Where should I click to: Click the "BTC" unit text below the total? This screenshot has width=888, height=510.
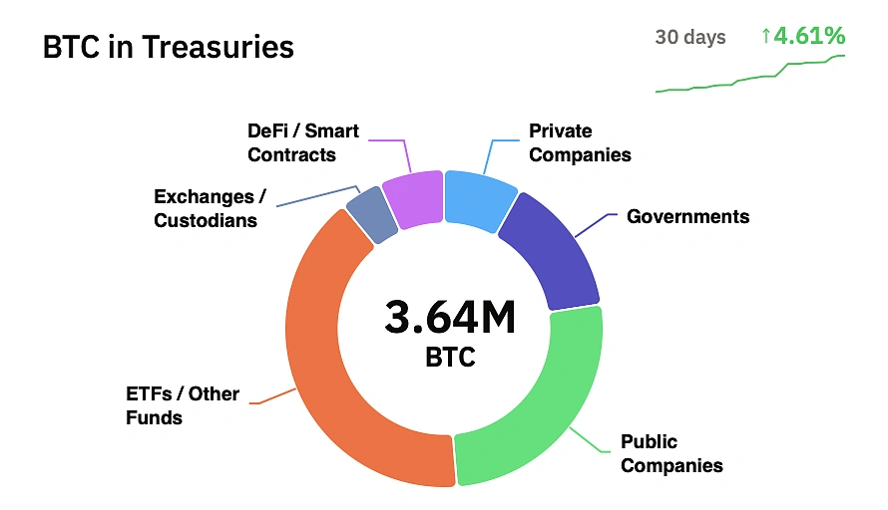point(450,356)
